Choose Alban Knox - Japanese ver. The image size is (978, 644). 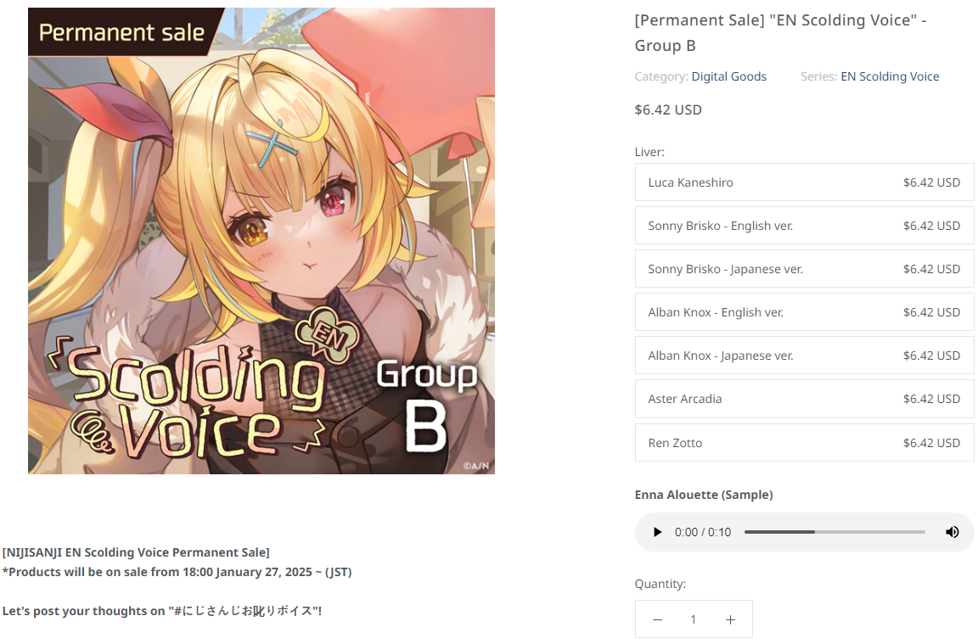(804, 356)
